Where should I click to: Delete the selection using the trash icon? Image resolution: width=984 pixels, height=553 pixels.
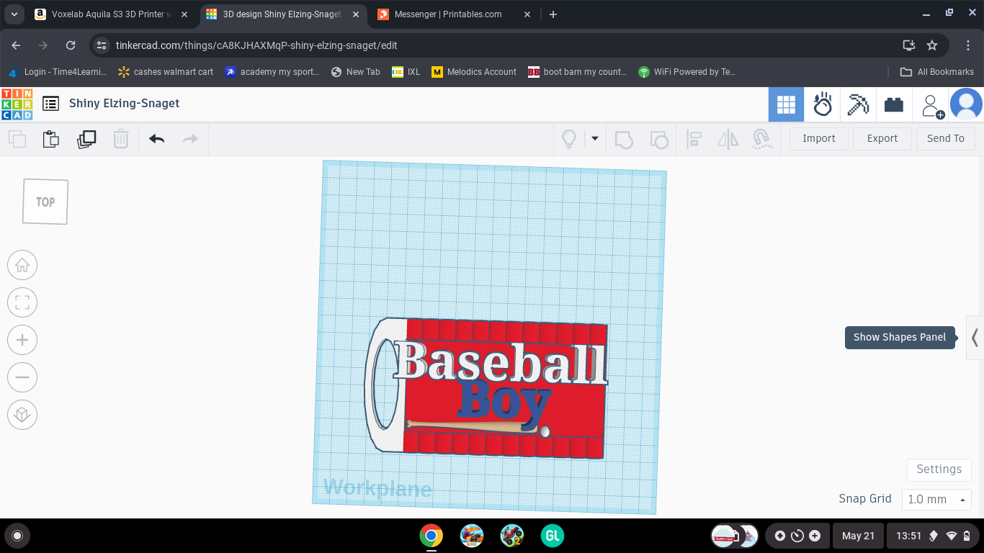(121, 139)
